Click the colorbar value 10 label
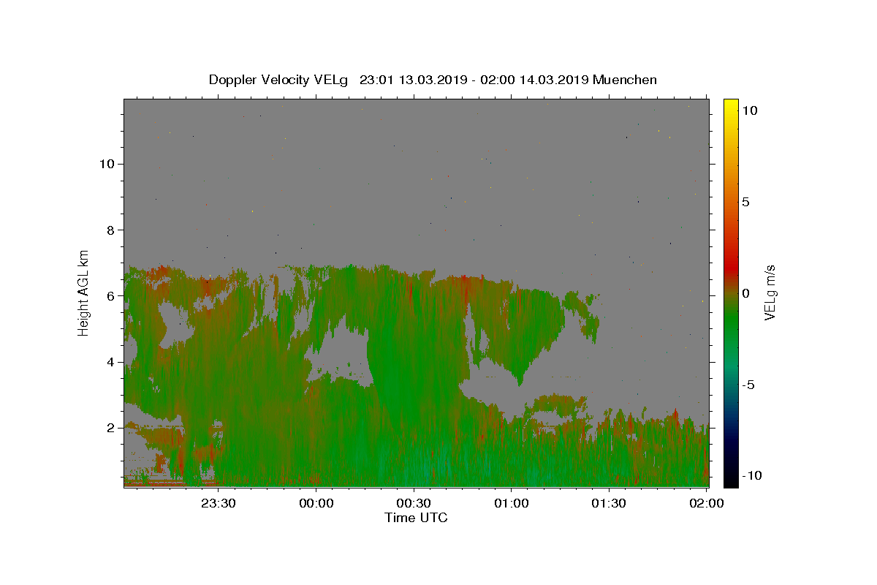The height and width of the screenshot is (585, 877). pos(749,110)
